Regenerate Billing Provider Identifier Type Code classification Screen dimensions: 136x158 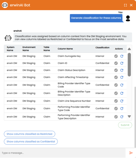(122, 85)
